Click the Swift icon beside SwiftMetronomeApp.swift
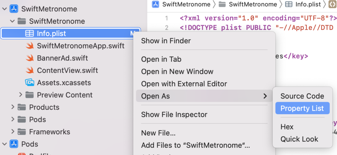Viewport: 337px width, 155px height. pos(29,46)
